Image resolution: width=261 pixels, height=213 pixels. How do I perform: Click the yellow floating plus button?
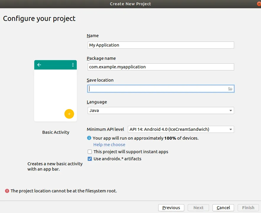point(69,114)
